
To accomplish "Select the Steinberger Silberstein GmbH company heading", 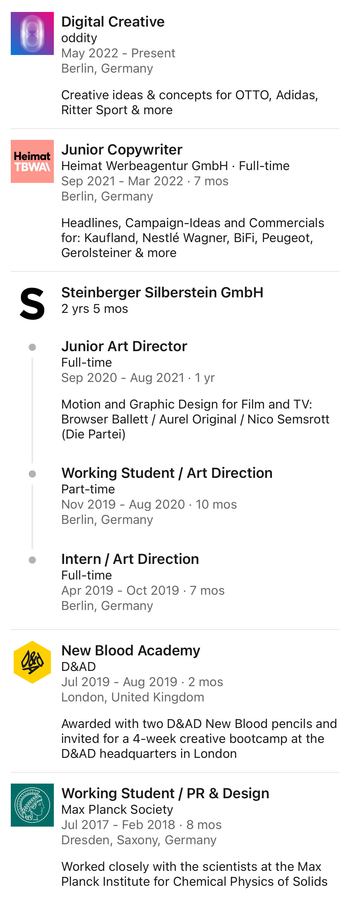I will 162,293.
